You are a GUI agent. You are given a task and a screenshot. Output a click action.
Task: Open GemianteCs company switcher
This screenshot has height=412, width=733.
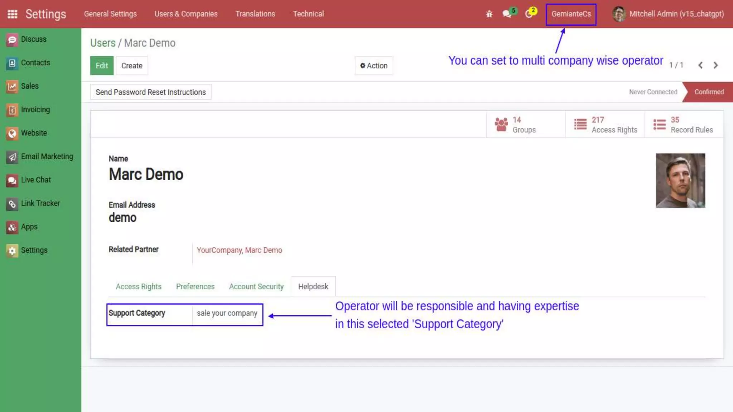tap(571, 14)
